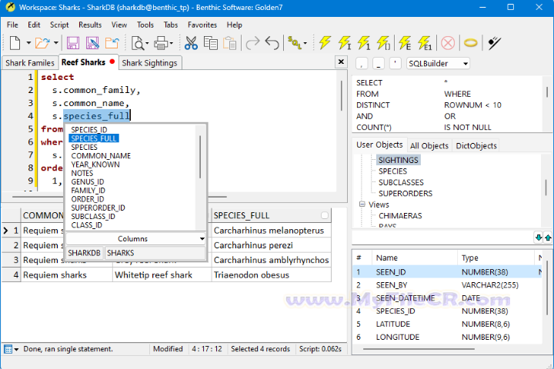Toggle checkbox in SPECIES_FULL column header
554x369 pixels.
325,216
